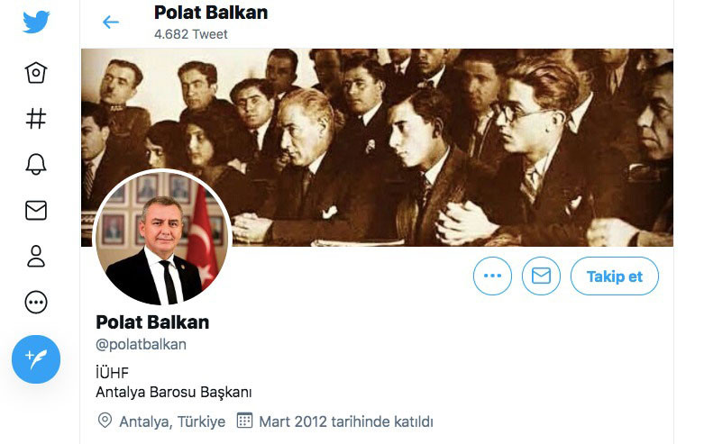Open the Home feed icon

click(36, 72)
